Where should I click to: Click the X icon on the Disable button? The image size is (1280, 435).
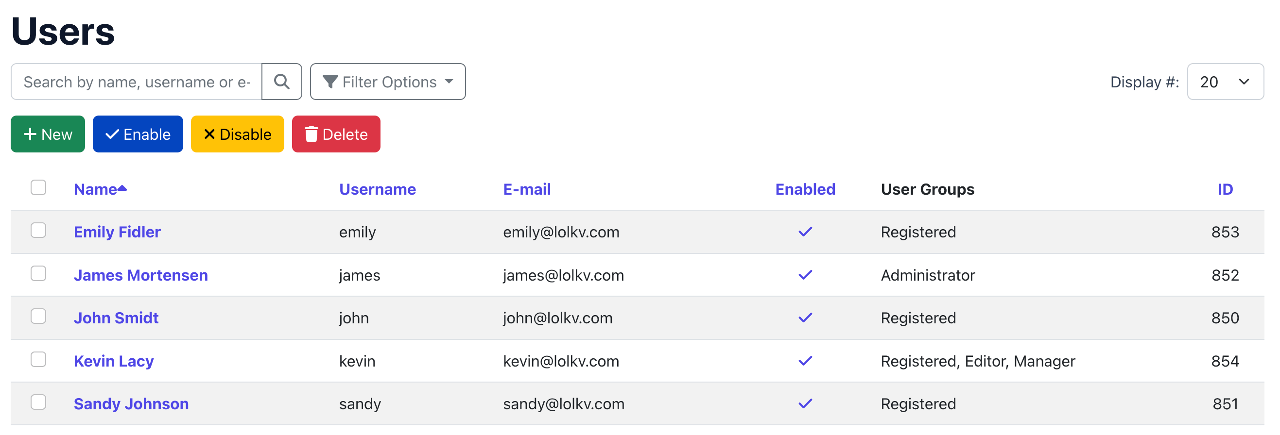point(209,134)
